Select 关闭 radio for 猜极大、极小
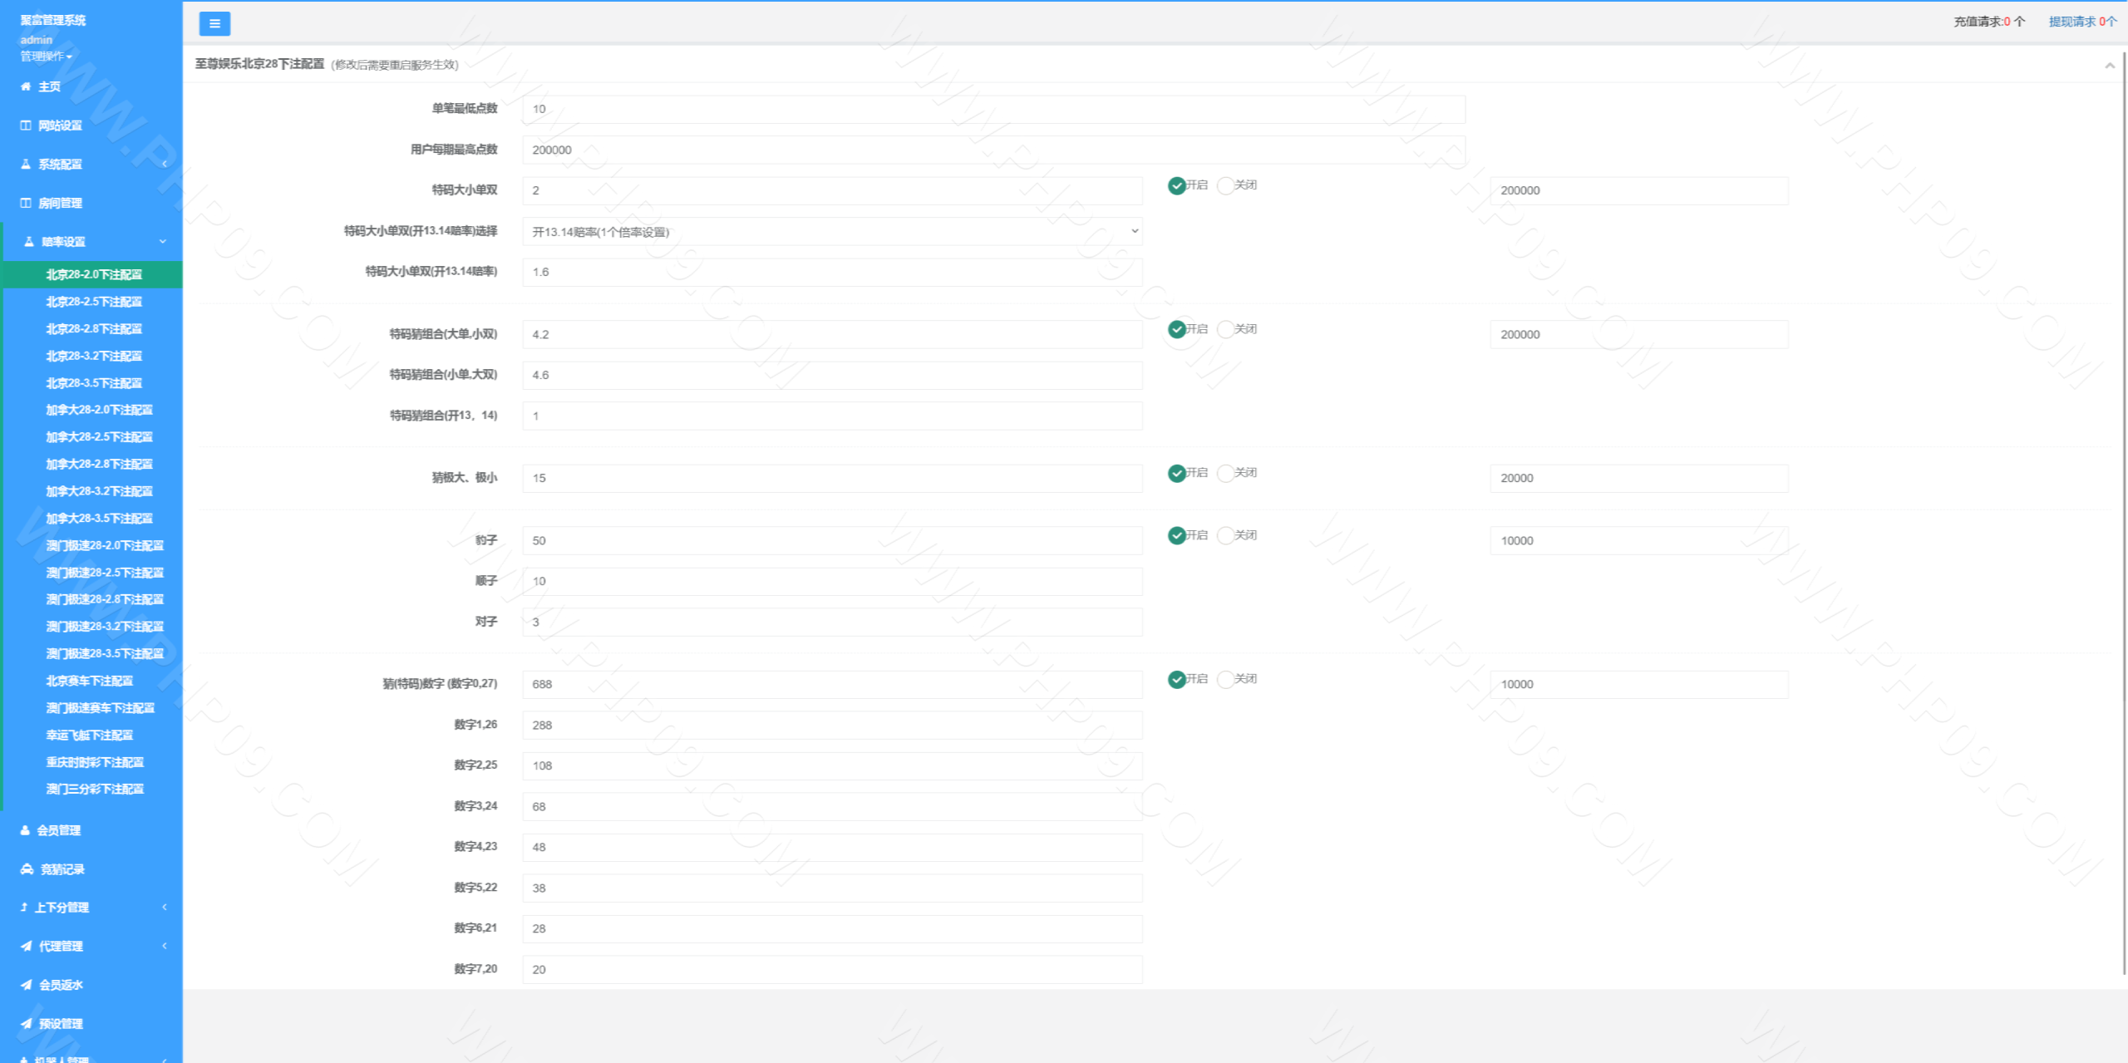 click(1225, 473)
